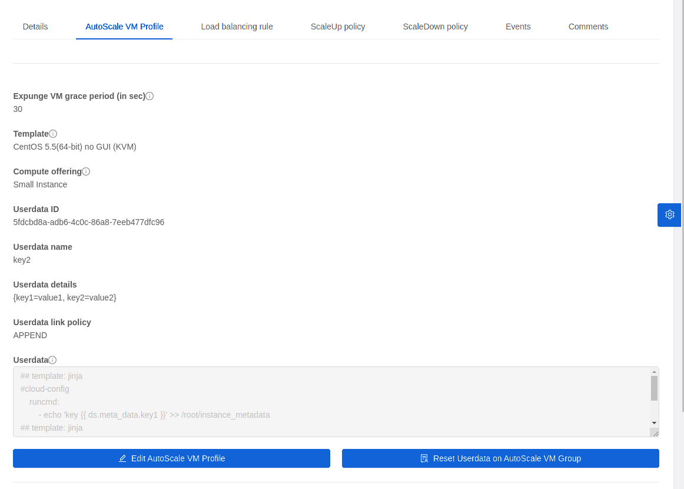Image resolution: width=684 pixels, height=489 pixels.
Task: Open the blue settings gear on the right edge
Action: click(669, 214)
